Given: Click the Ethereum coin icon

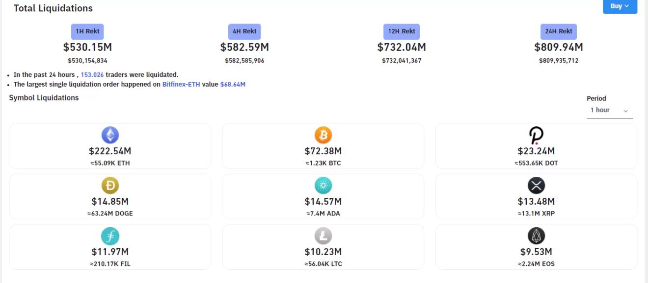Looking at the screenshot, I should [x=110, y=135].
